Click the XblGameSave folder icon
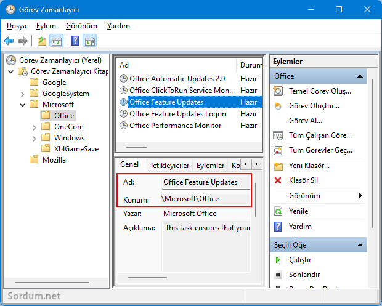Screen dimensions: 382x306 click(46, 148)
